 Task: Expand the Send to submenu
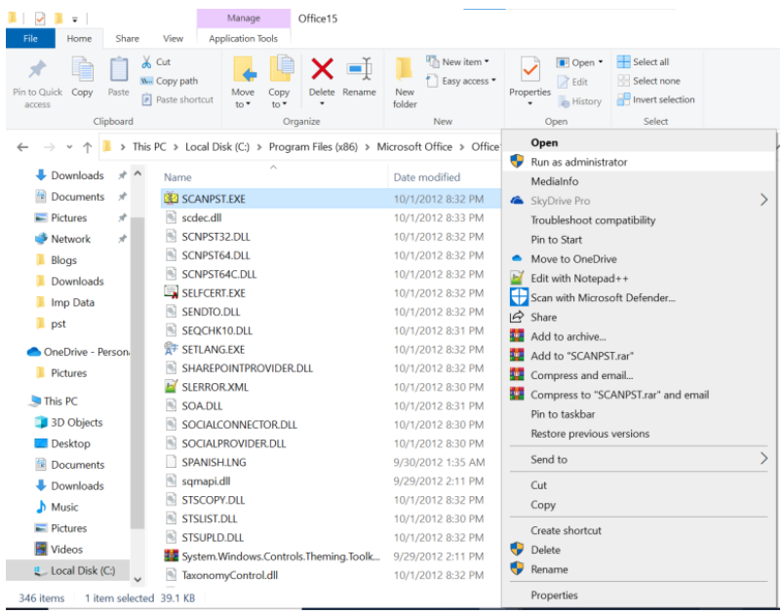tap(764, 459)
